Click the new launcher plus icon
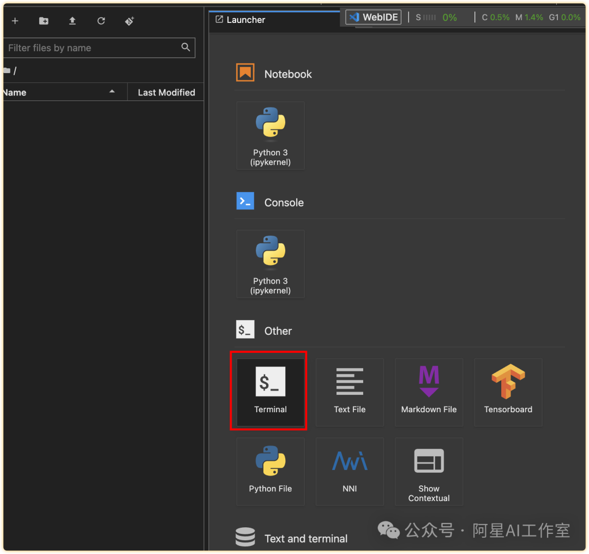 click(15, 21)
